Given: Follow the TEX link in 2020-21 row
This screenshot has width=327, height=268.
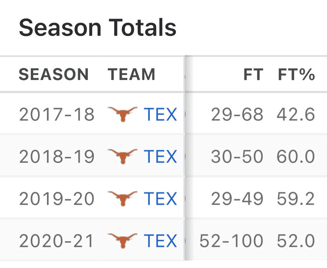Looking at the screenshot, I should click(x=160, y=241).
